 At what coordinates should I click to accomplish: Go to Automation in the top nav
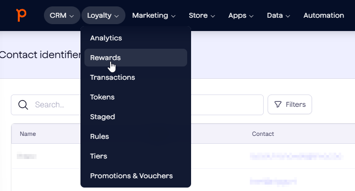[323, 15]
